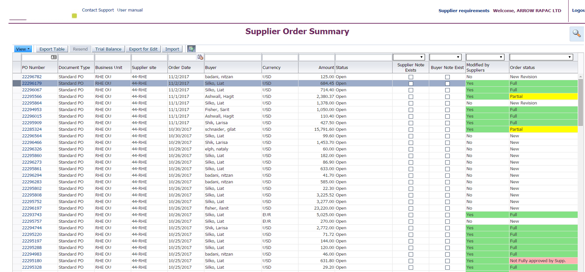The image size is (585, 272).
Task: Click the magnifying glass search icon
Action: [x=577, y=34]
